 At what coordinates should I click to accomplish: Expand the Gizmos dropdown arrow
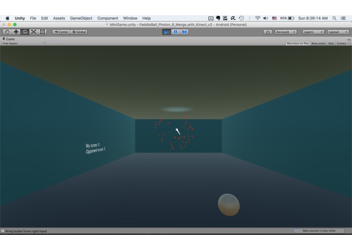pyautogui.click(x=348, y=44)
